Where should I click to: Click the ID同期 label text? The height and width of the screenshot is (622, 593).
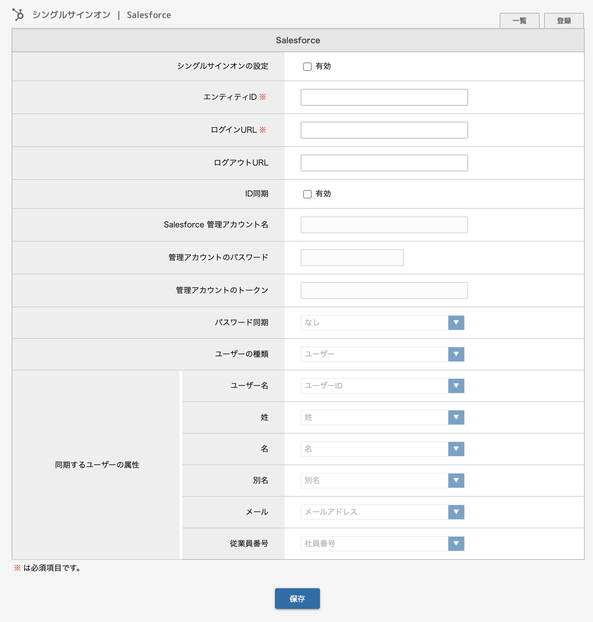[257, 194]
